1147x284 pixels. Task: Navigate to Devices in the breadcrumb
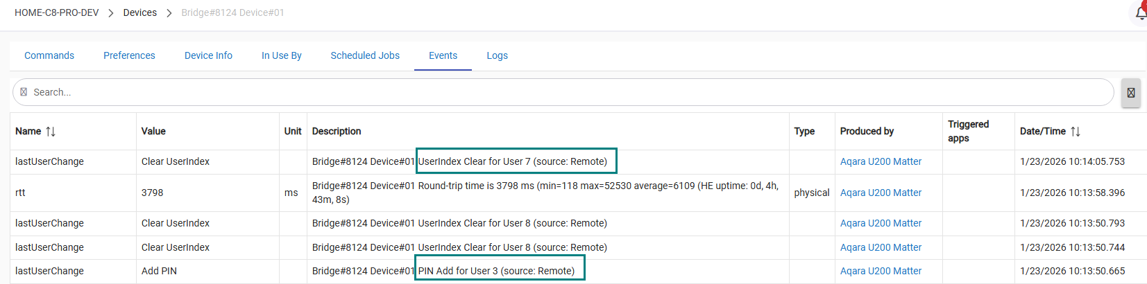coord(140,12)
